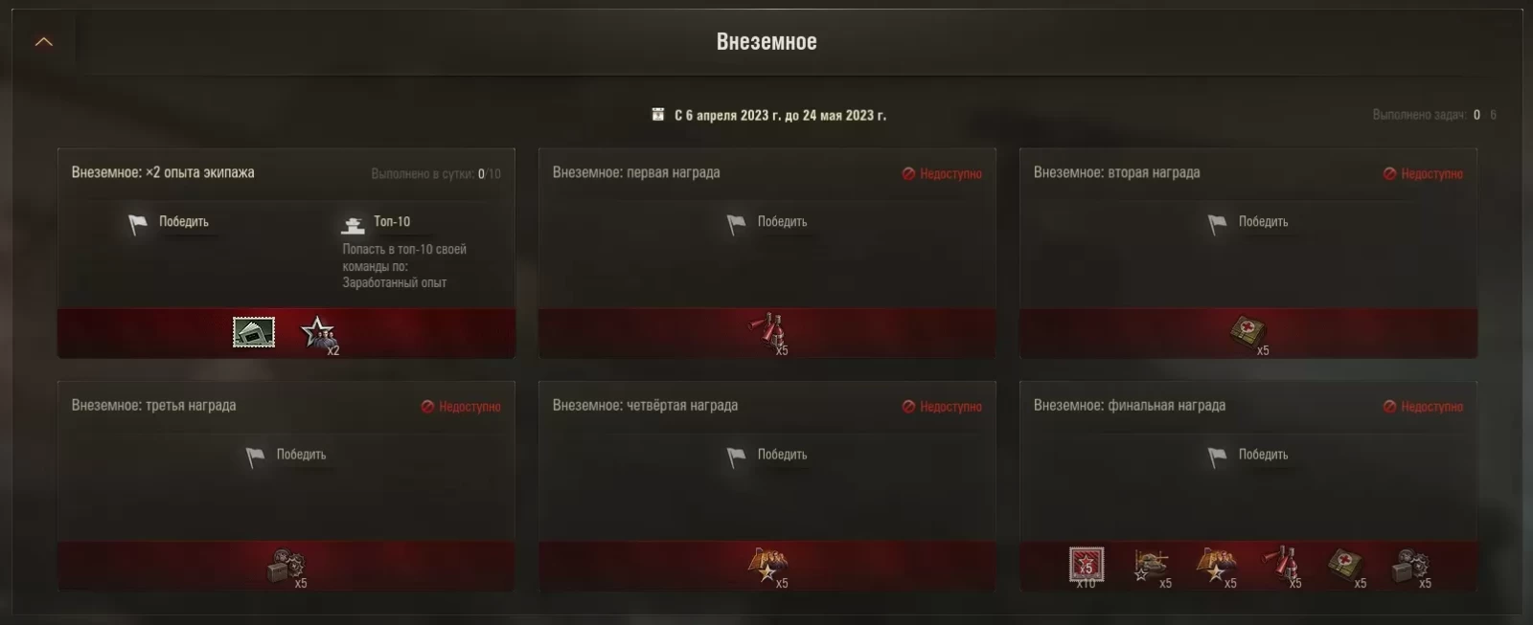Viewport: 1533px width, 625px height.
Task: Select the repair kit x5 reward in финальная награда
Action: pos(1411,567)
